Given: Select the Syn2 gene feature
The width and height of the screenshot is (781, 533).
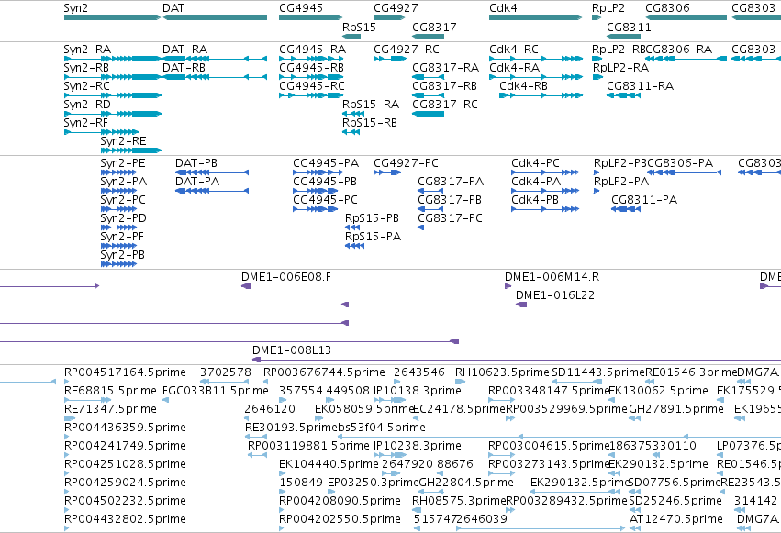Looking at the screenshot, I should click(x=113, y=17).
